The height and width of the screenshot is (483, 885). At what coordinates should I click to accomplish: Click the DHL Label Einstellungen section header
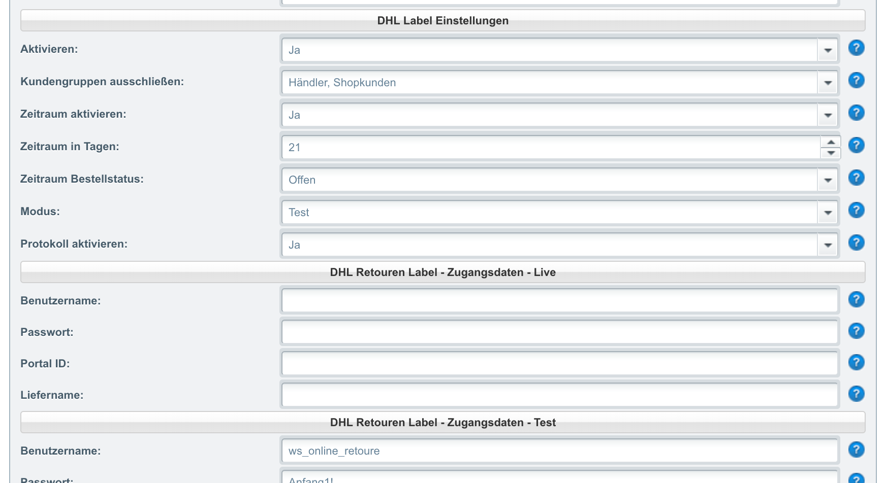tap(442, 21)
